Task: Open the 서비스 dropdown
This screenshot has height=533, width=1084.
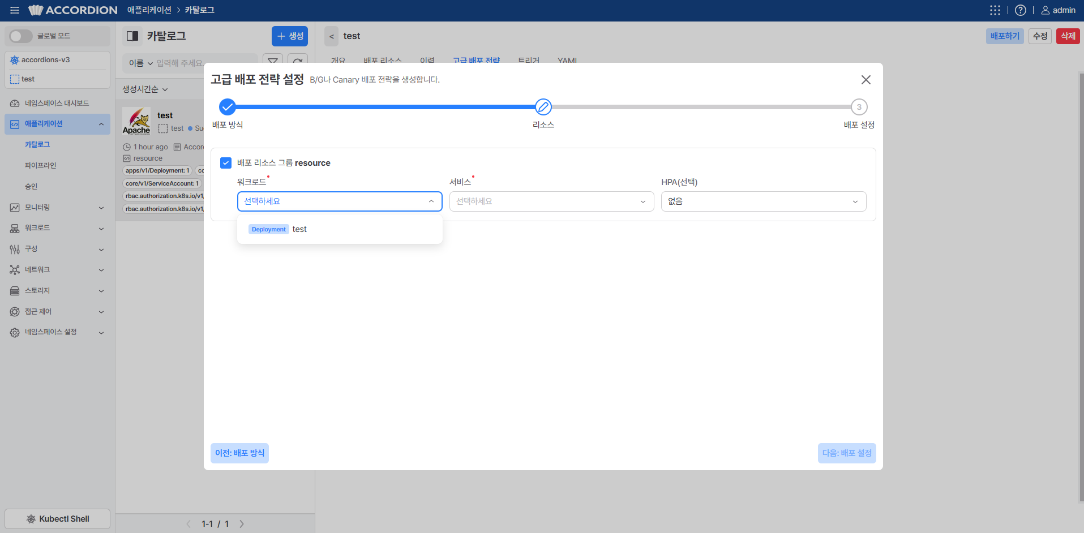Action: (x=551, y=201)
